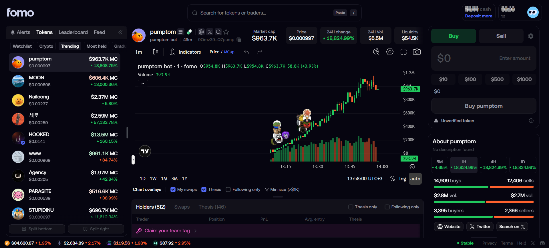Screen dimensions: 549x248
Task: Open pumptom website globe icon in header
Action: pyautogui.click(x=201, y=32)
